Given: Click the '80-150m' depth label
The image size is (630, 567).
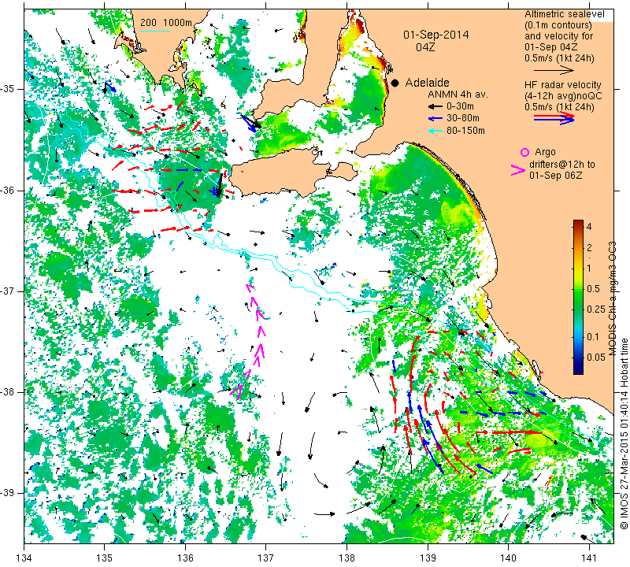Looking at the screenshot, I should [465, 131].
